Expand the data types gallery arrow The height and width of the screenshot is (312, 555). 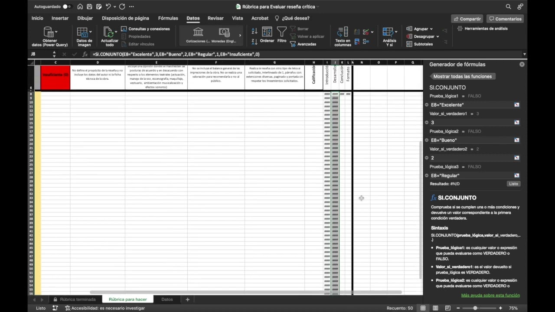pos(240,35)
